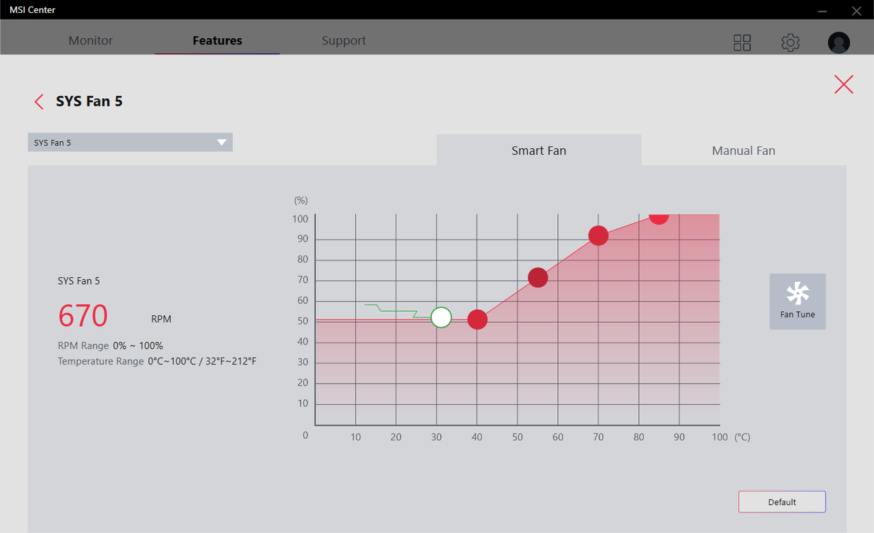
Task: Click the dropdown's white triangle arrow
Action: click(x=221, y=143)
